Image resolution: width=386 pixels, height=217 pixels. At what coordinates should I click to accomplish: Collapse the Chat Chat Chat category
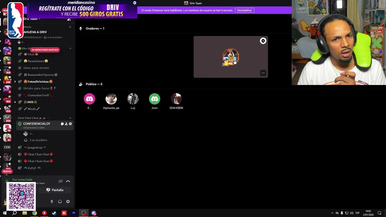click(x=33, y=118)
